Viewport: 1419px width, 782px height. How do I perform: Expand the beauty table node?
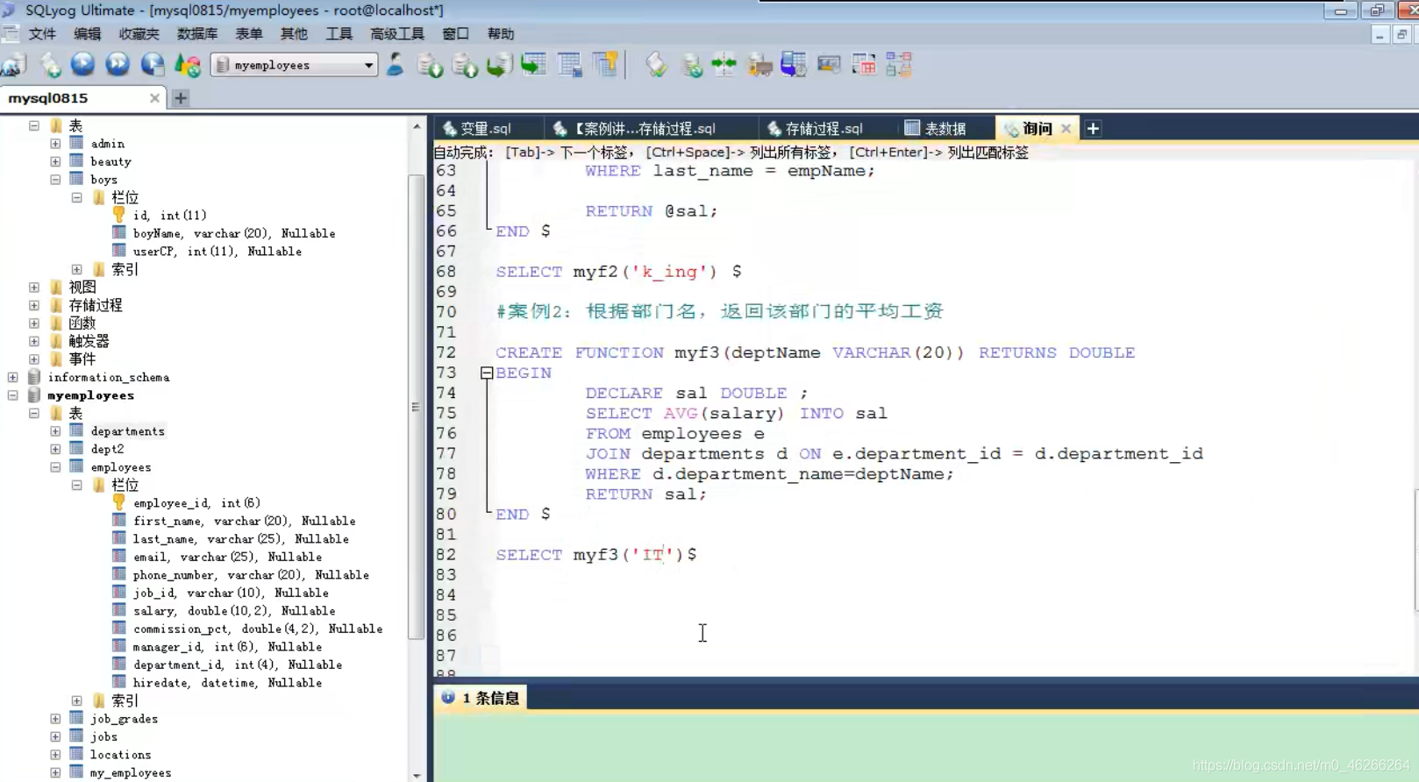55,161
